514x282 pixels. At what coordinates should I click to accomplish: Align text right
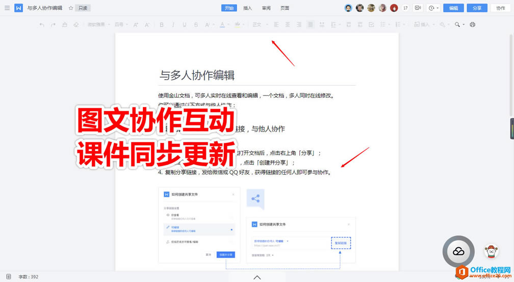[x=299, y=24]
